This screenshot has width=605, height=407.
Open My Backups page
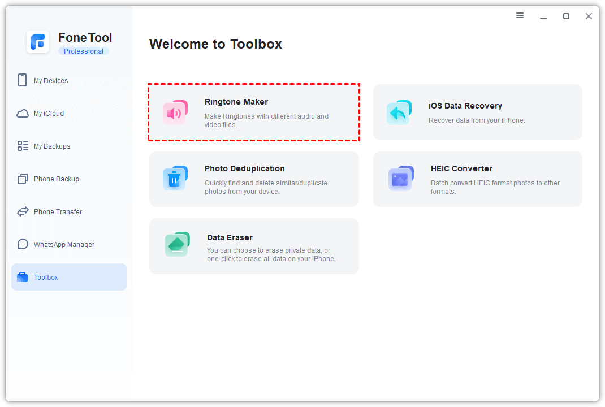click(68, 146)
